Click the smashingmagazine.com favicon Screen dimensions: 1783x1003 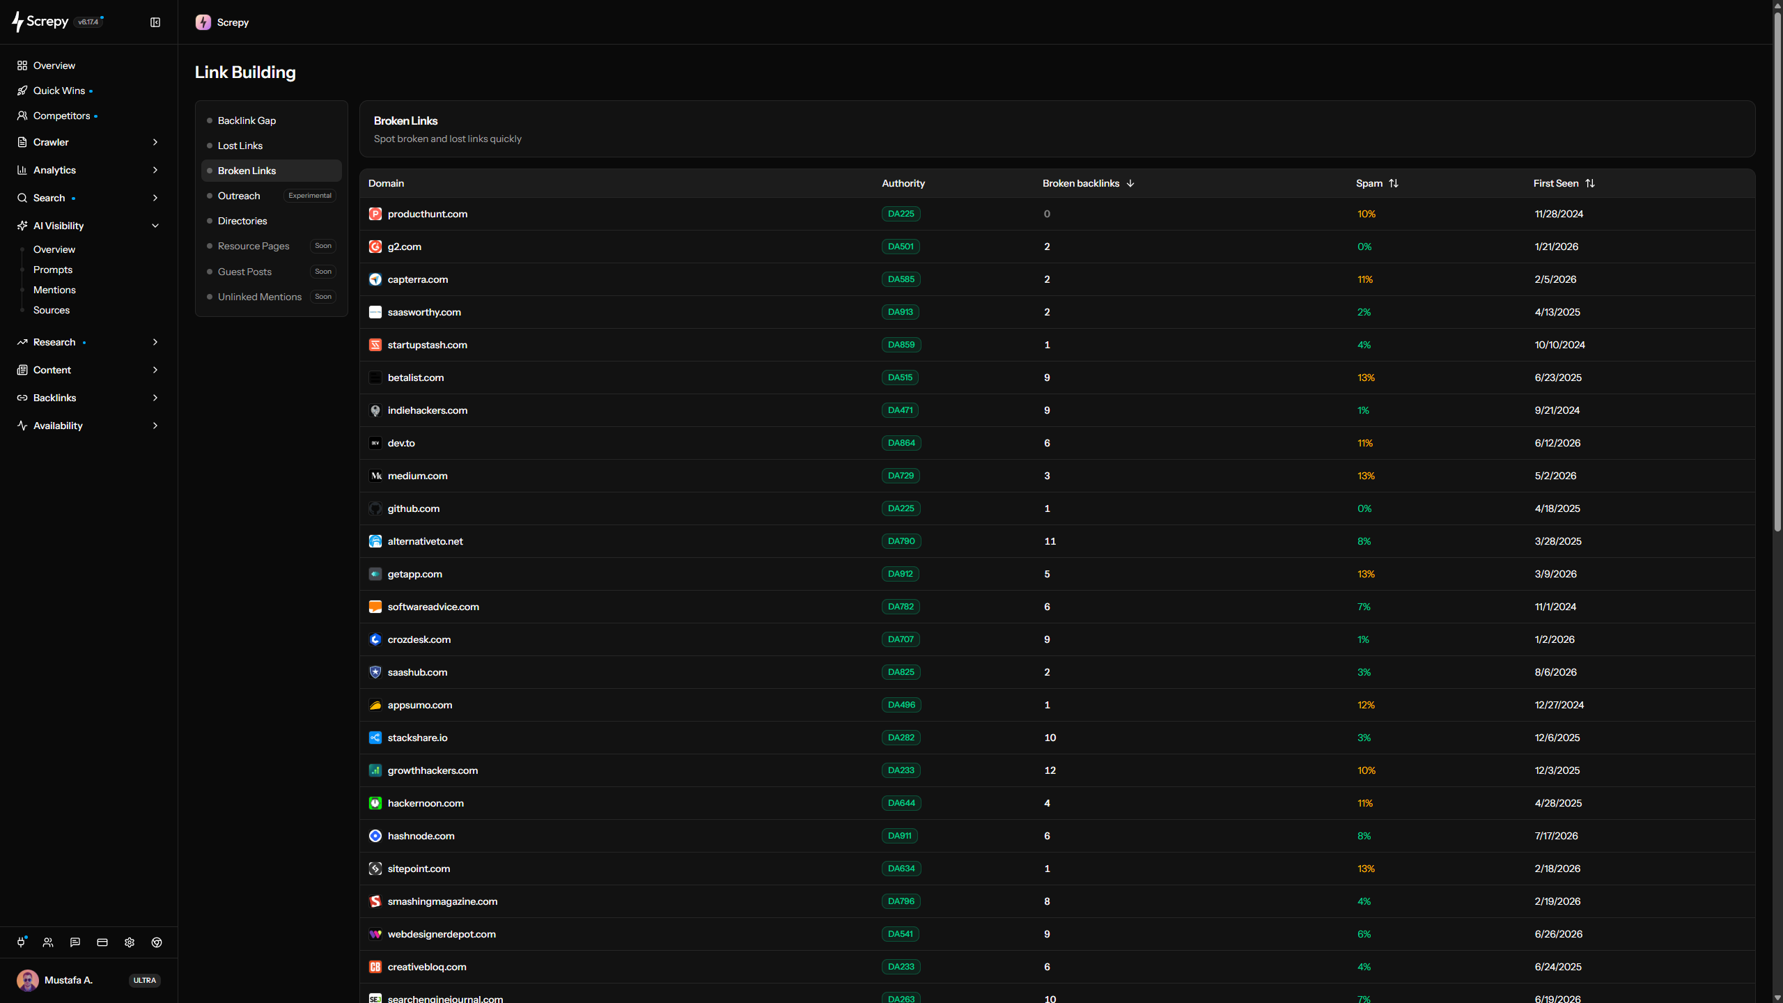pyautogui.click(x=375, y=901)
